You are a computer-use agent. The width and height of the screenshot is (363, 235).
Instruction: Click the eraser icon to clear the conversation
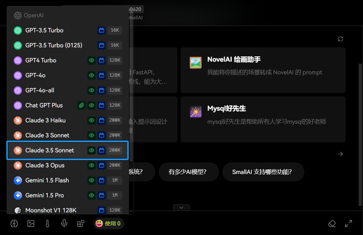(x=332, y=223)
